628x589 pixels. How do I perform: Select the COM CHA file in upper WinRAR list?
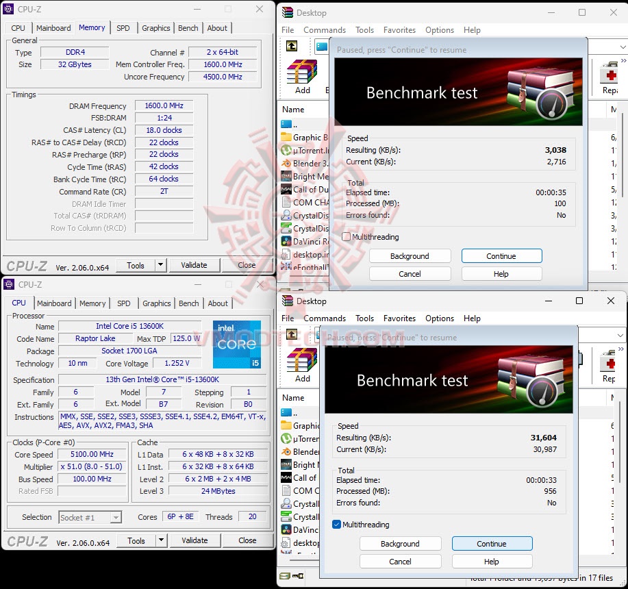coord(305,203)
